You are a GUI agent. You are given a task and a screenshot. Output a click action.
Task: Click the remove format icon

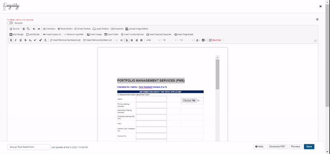click(45, 40)
